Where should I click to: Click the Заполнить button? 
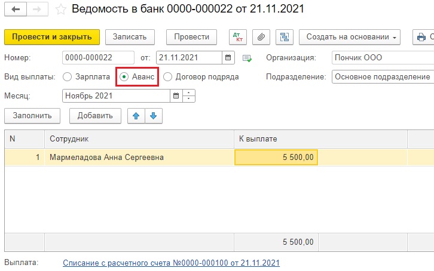tap(32, 116)
